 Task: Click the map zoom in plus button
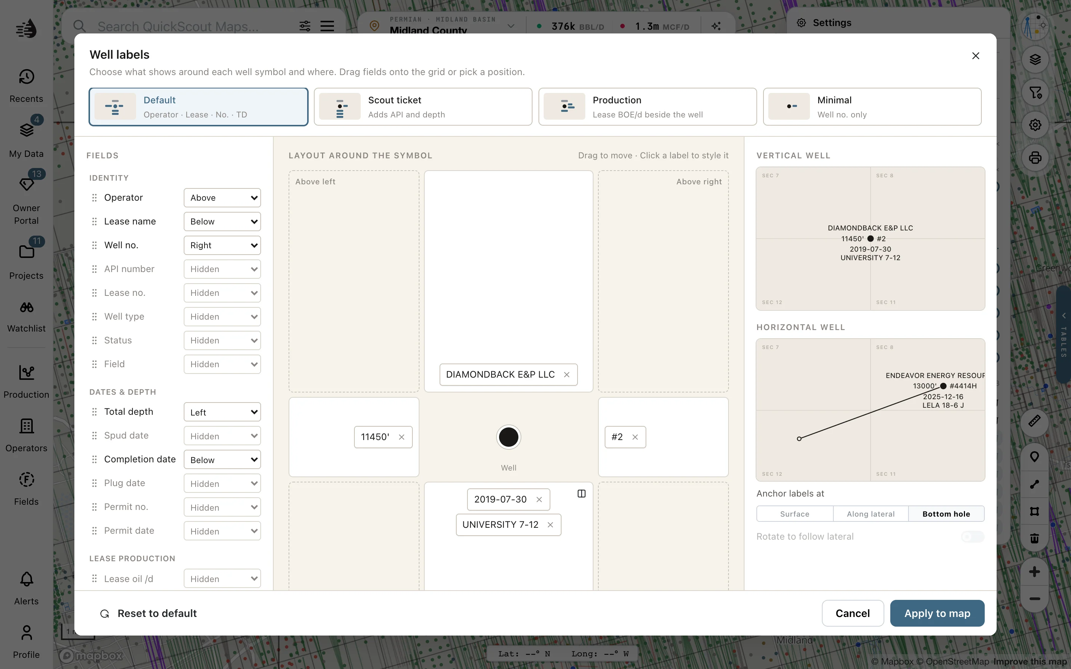[x=1035, y=572]
